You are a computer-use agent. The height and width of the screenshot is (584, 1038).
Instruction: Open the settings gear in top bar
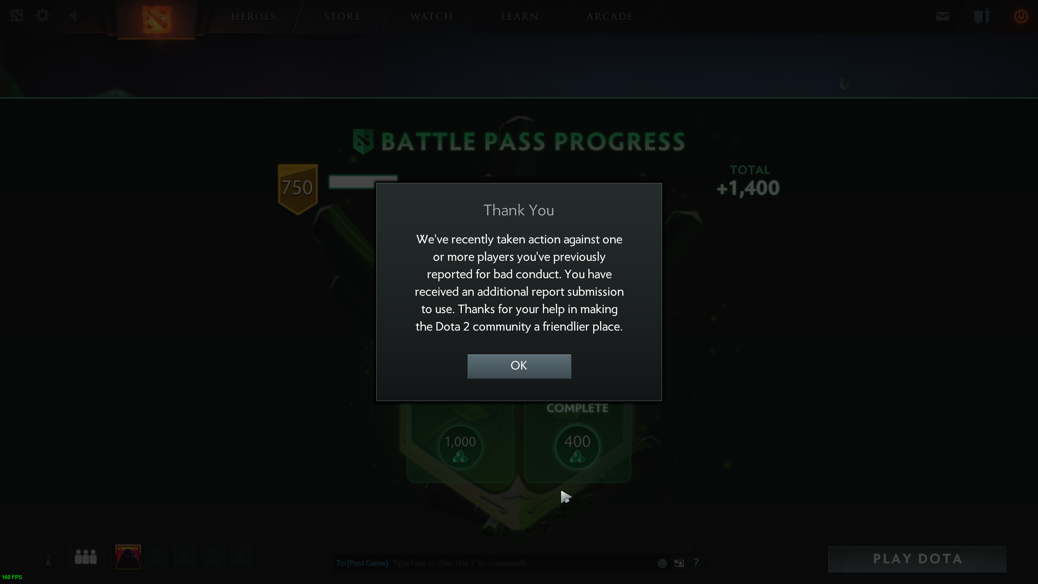click(x=42, y=16)
